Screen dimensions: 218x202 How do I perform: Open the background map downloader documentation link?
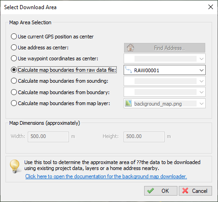point(106,176)
